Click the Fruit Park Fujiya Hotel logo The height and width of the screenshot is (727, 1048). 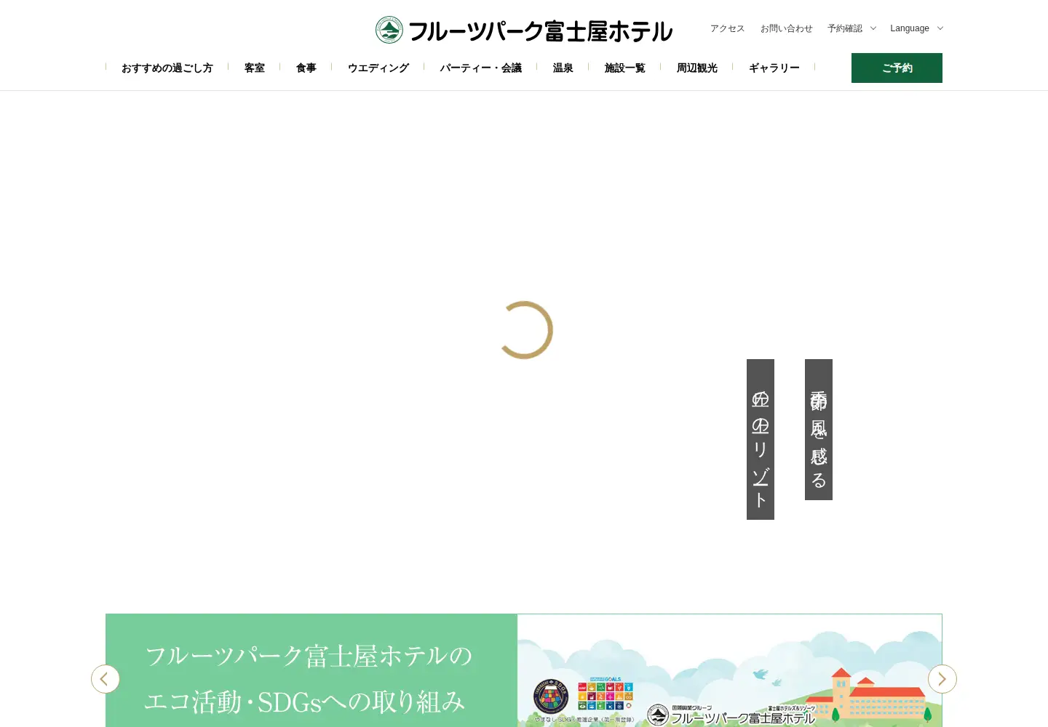click(x=524, y=30)
